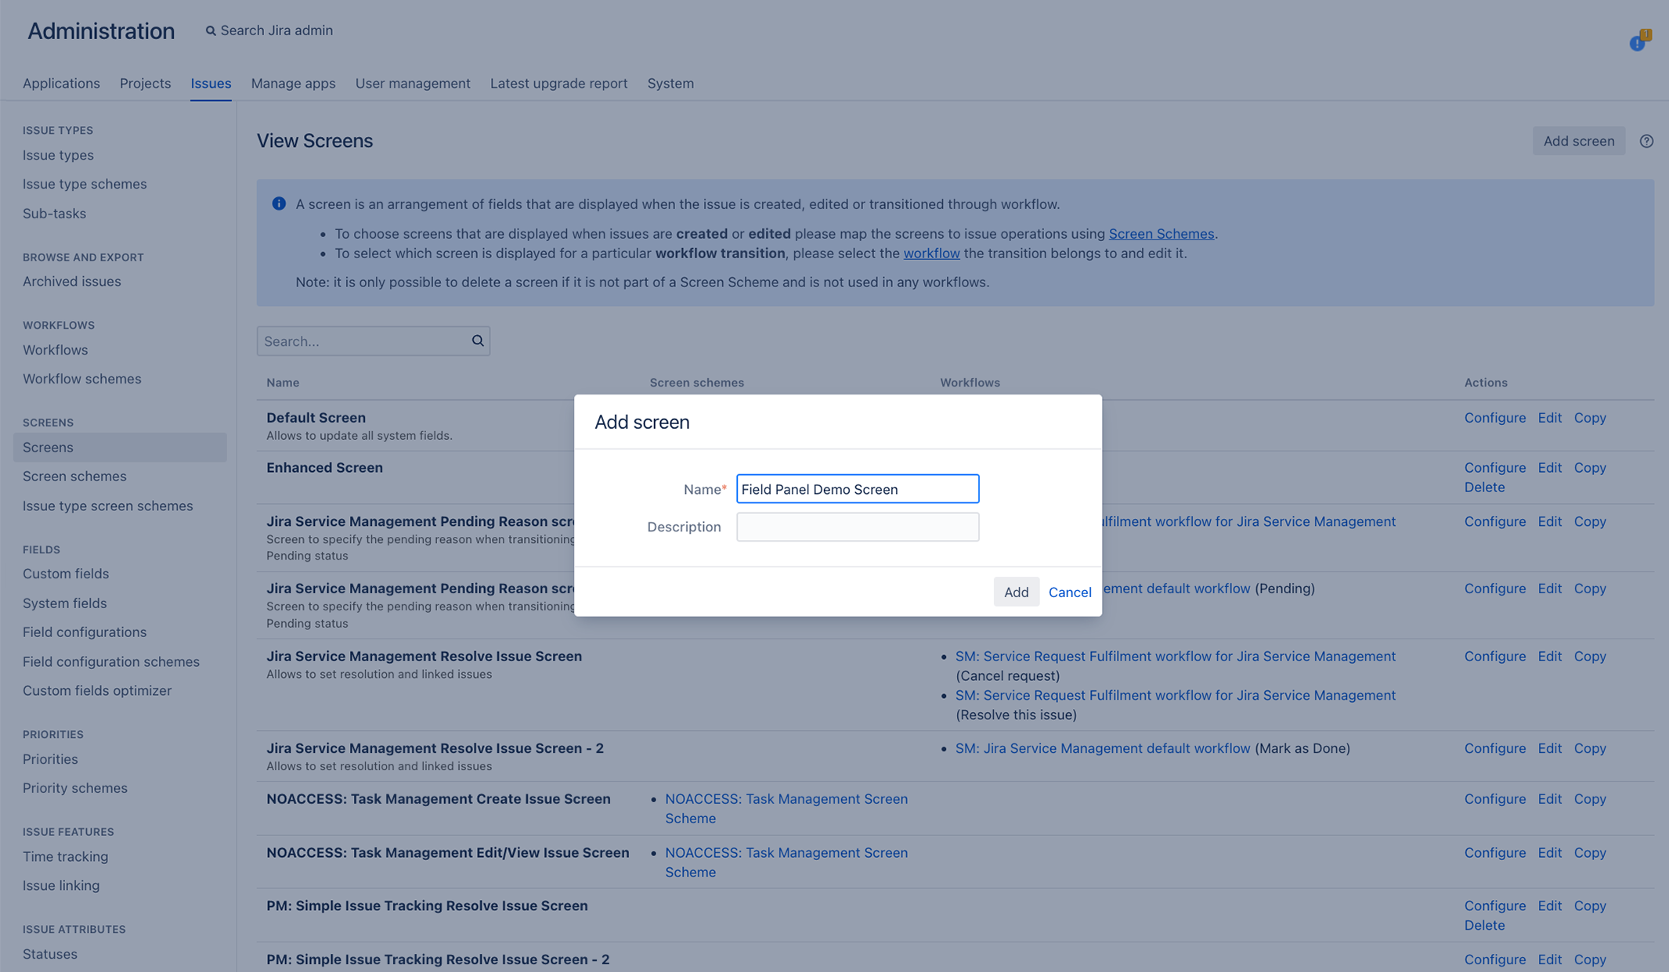Open the notification badge in the top-right corner
The height and width of the screenshot is (972, 1669).
click(1638, 44)
